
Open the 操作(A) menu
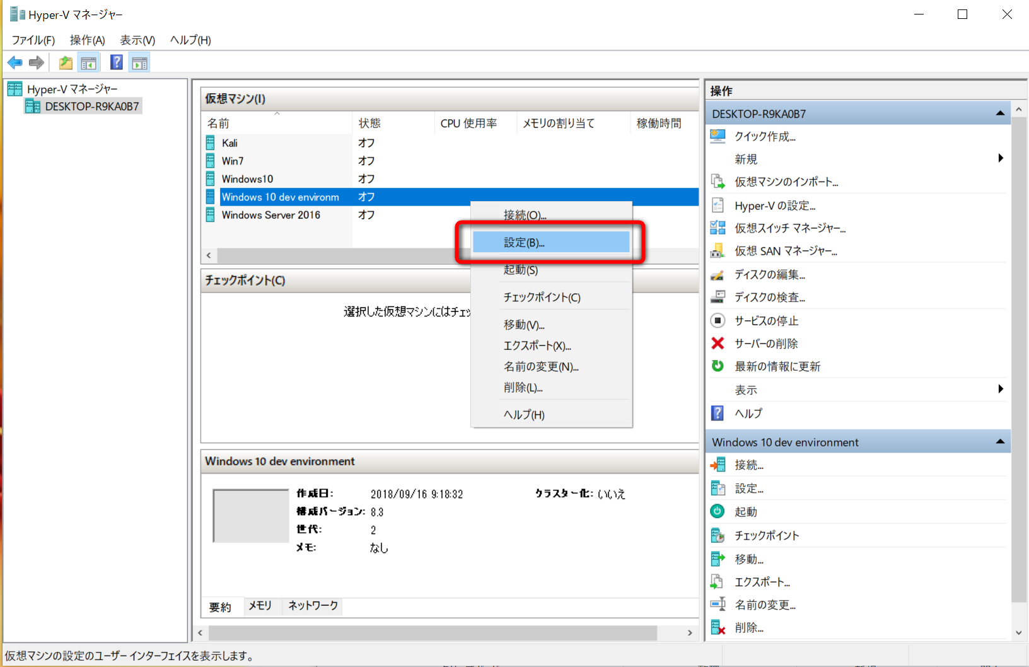pyautogui.click(x=87, y=40)
